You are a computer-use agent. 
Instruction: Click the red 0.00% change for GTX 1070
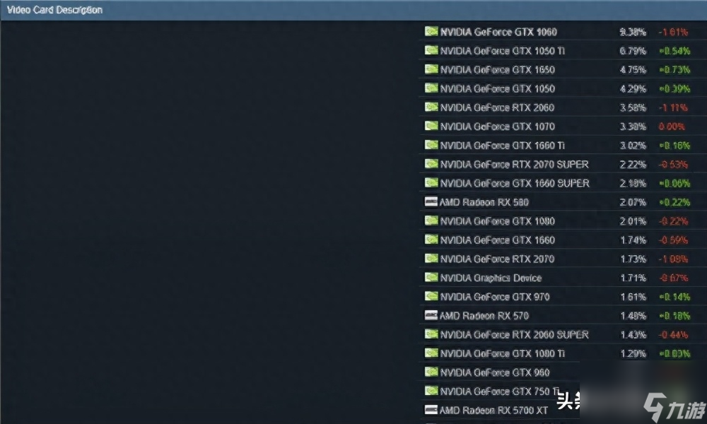pos(672,126)
